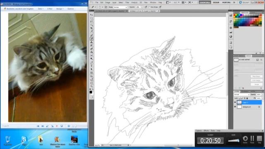
Task: Enable the Auto Erase checkbox
Action: [149, 7]
